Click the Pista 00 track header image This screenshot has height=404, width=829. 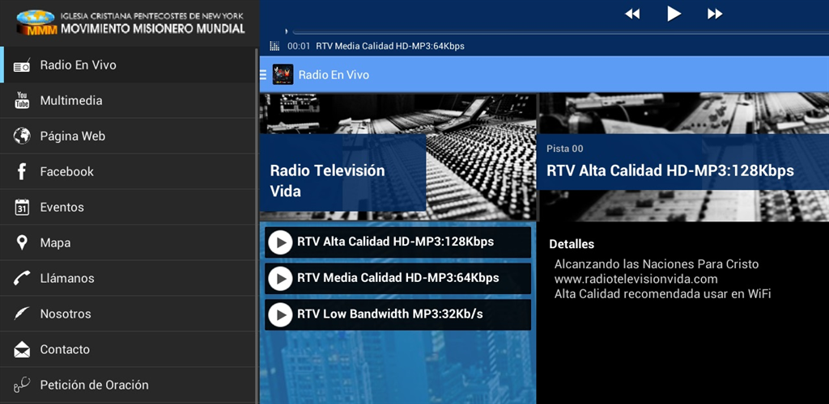click(x=684, y=158)
